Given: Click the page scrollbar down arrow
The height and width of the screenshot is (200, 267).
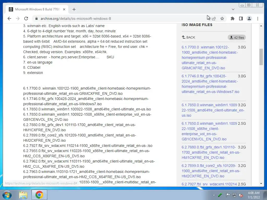Looking at the screenshot, I should coord(261,184).
